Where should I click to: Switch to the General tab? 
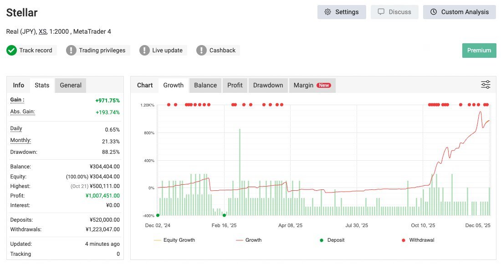coord(71,85)
